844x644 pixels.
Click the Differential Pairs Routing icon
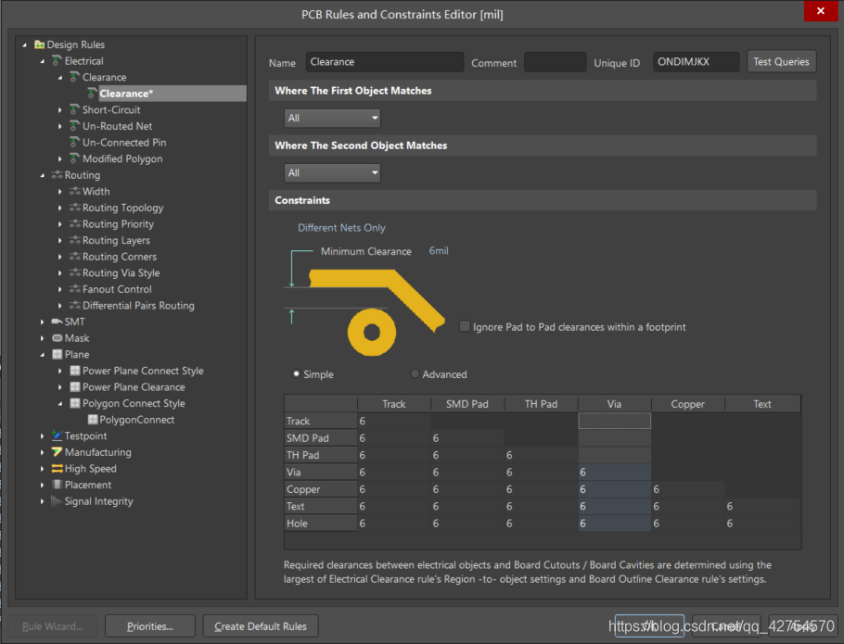click(75, 306)
